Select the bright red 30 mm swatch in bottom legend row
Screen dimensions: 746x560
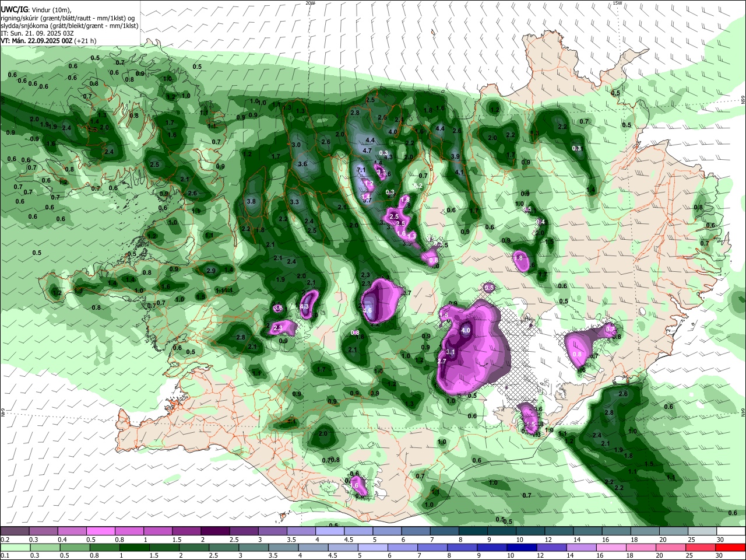click(730, 547)
